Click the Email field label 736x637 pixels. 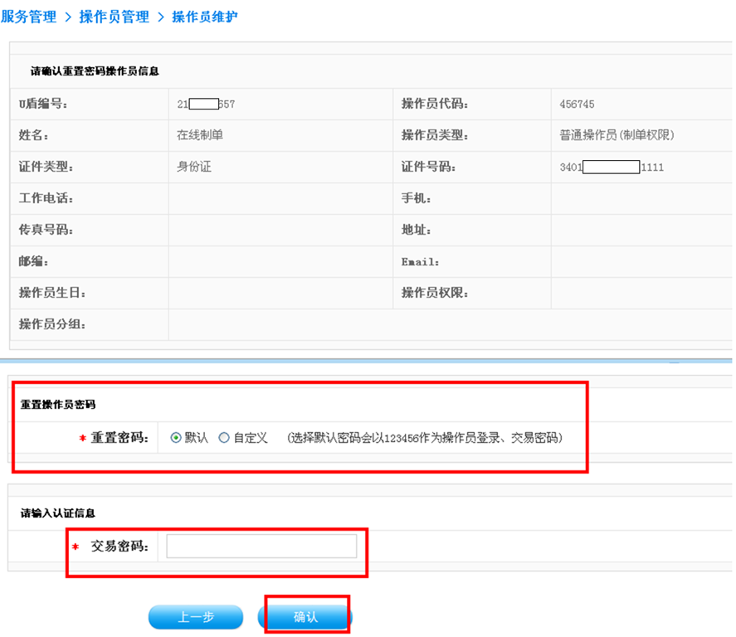pos(420,262)
